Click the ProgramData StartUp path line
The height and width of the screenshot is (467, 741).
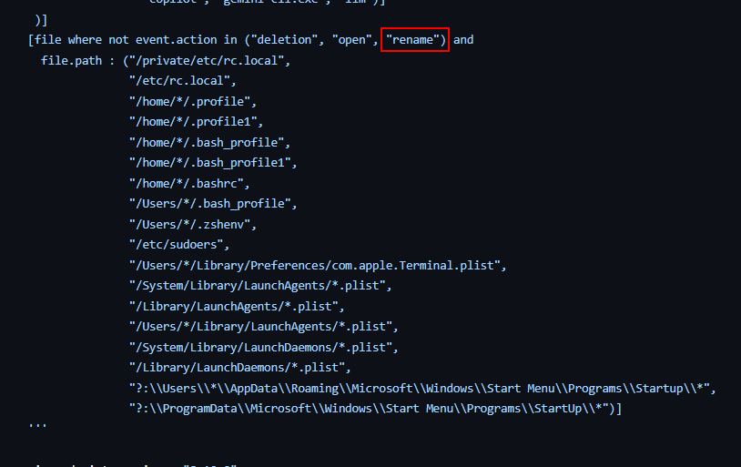pos(375,409)
